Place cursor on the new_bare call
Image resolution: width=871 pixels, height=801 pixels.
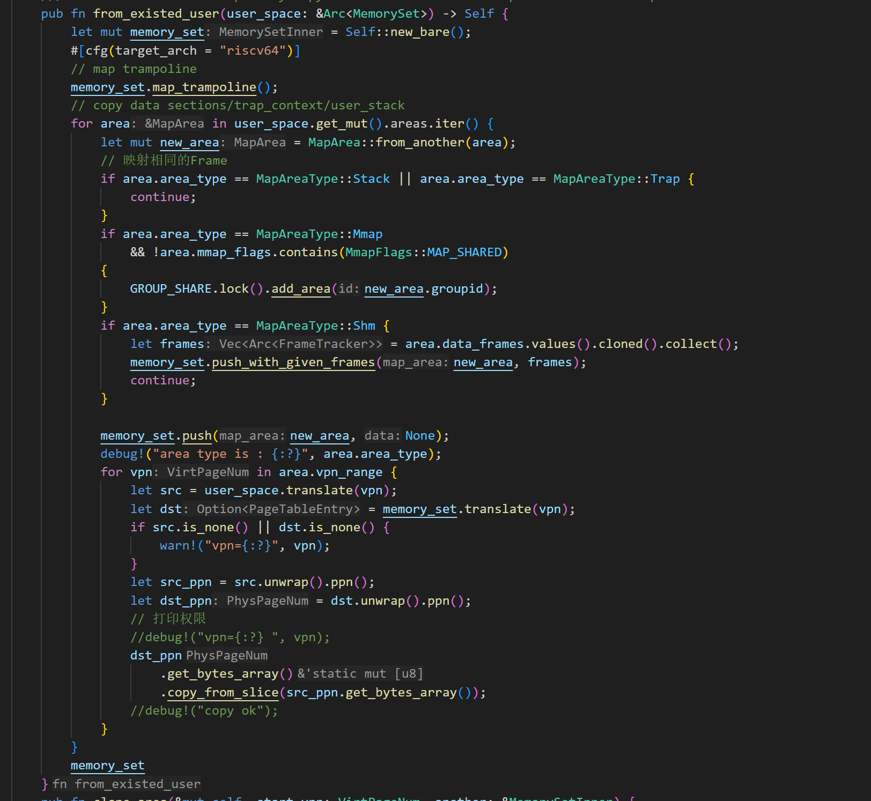(x=419, y=32)
